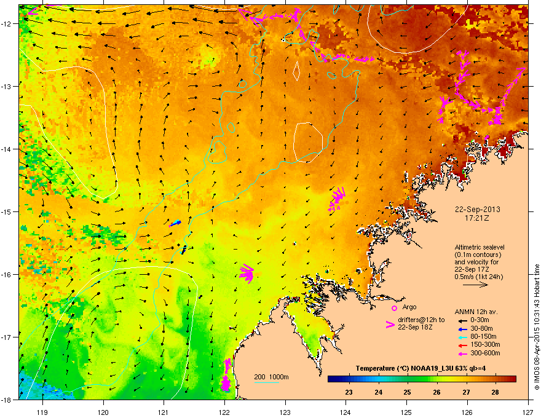The width and height of the screenshot is (541, 418).
Task: Click the magenta drifter cluster near 123.9E, 14.8S
Action: pyautogui.click(x=337, y=199)
